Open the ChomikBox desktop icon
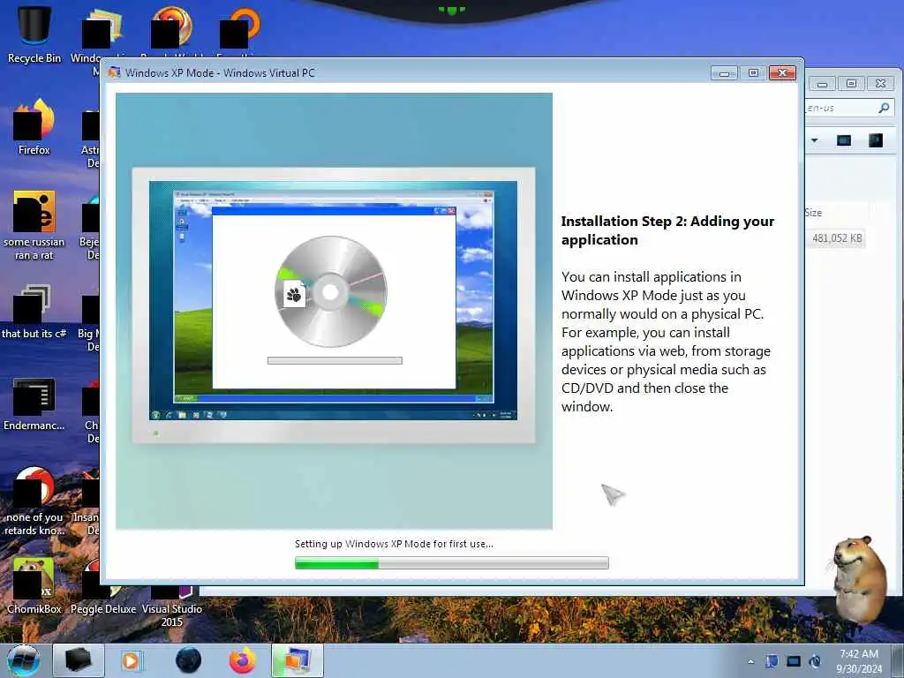The height and width of the screenshot is (678, 904). pos(34,585)
